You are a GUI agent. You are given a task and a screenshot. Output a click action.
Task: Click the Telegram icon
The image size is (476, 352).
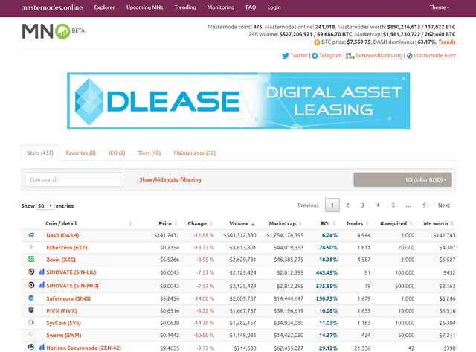(x=315, y=56)
